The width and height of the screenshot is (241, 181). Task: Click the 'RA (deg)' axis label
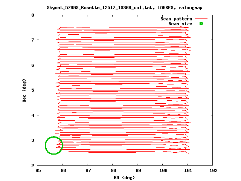pyautogui.click(x=124, y=178)
